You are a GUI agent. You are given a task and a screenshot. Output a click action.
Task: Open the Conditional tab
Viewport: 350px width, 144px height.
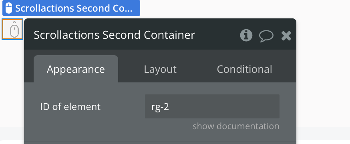pos(244,69)
